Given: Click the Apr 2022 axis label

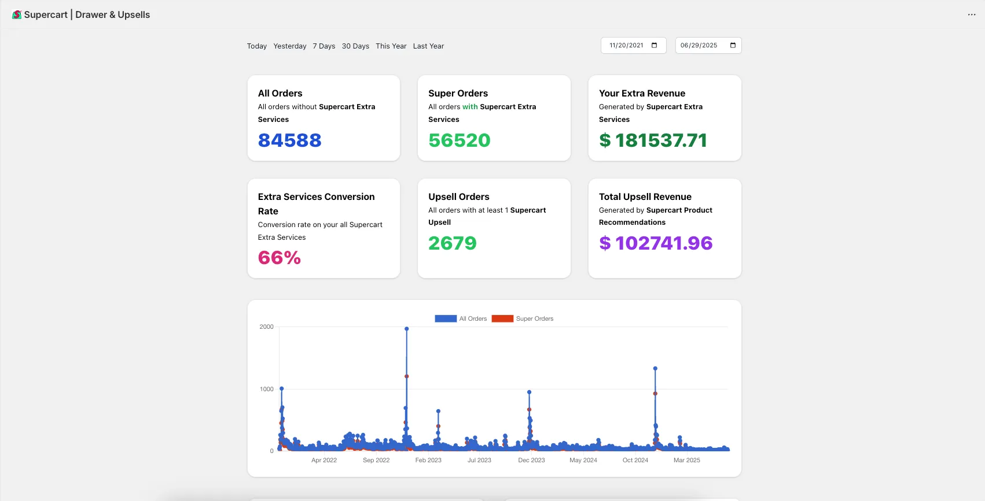Looking at the screenshot, I should 324,461.
